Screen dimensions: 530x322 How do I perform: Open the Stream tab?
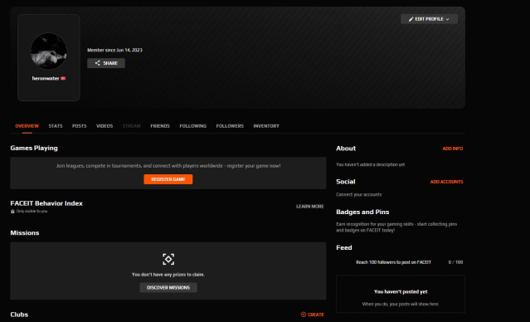pos(132,126)
